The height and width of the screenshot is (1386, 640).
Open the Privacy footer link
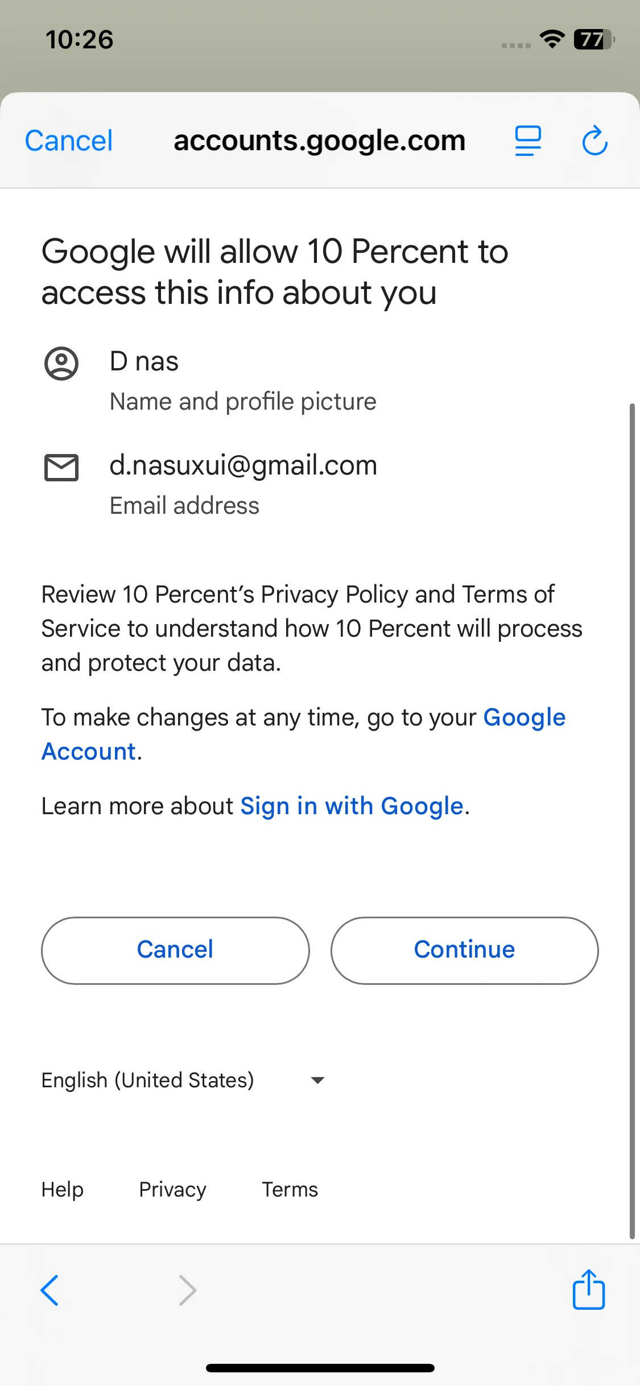172,1190
